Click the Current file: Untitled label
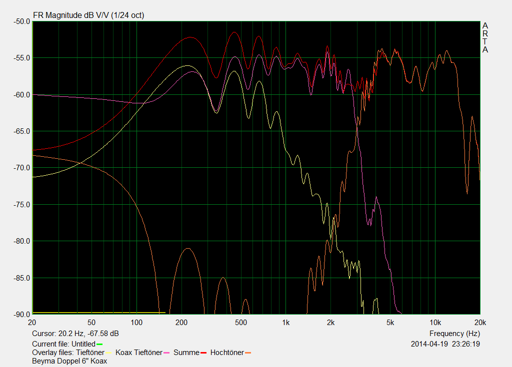The height and width of the screenshot is (367, 512). click(63, 344)
